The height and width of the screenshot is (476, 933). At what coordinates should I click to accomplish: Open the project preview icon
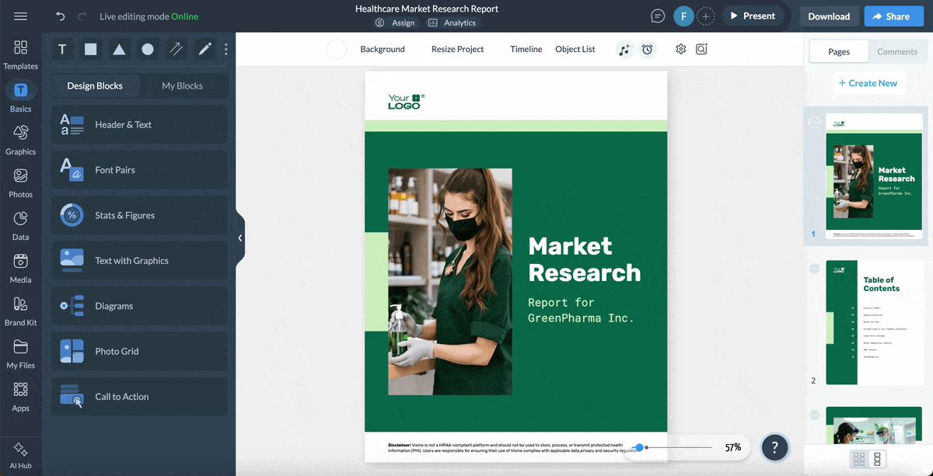(701, 49)
